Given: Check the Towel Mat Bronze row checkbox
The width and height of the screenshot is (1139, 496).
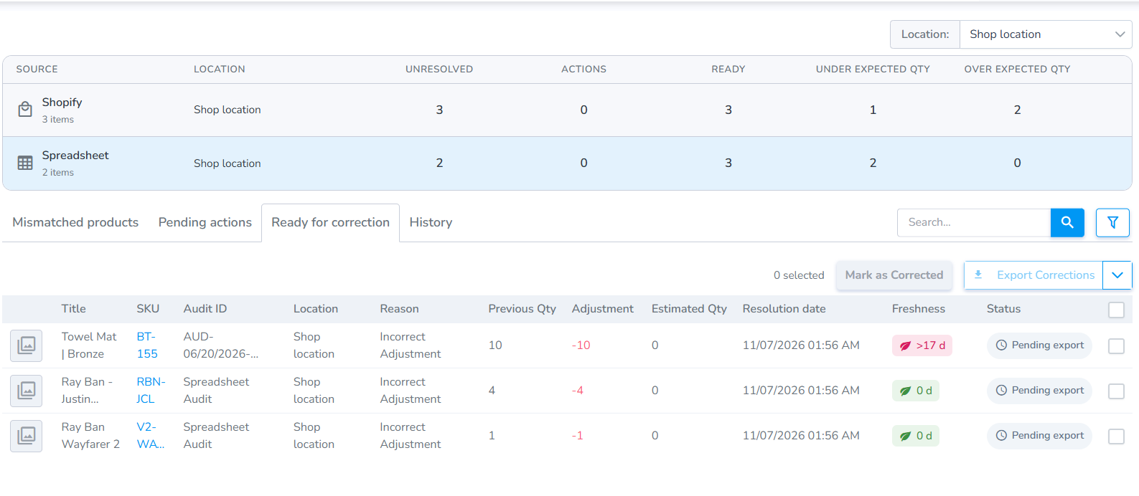Looking at the screenshot, I should coord(1116,346).
